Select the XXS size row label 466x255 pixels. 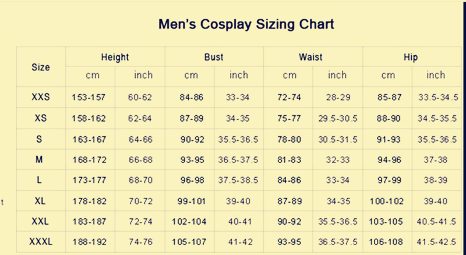click(41, 97)
